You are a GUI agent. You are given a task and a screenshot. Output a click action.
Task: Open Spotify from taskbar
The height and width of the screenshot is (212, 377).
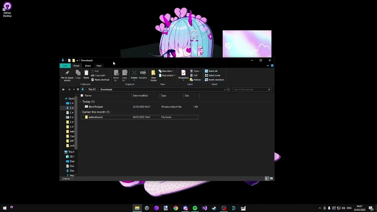pyautogui.click(x=195, y=208)
